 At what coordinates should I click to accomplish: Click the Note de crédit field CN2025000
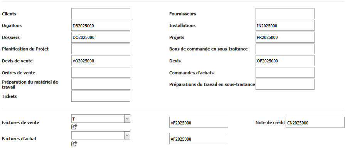coord(315,122)
